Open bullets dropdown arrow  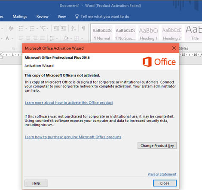(x=26, y=28)
